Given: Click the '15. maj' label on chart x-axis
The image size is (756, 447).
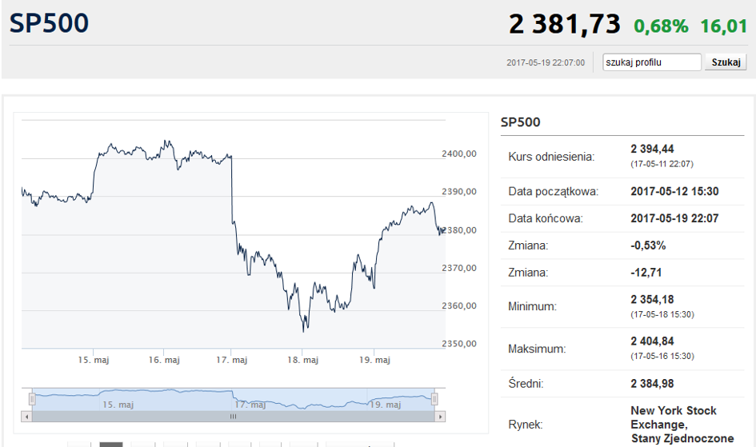Looking at the screenshot, I should coord(94,360).
